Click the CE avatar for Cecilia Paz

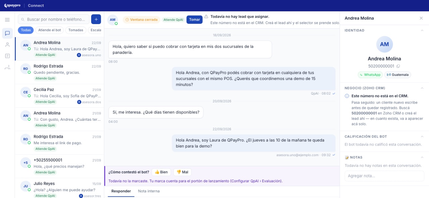pyautogui.click(x=26, y=92)
